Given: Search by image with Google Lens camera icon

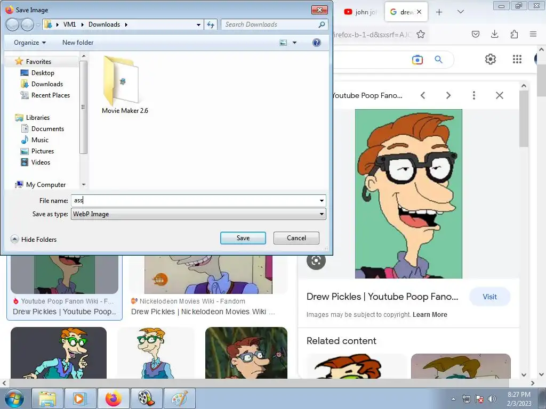Looking at the screenshot, I should tap(417, 60).
